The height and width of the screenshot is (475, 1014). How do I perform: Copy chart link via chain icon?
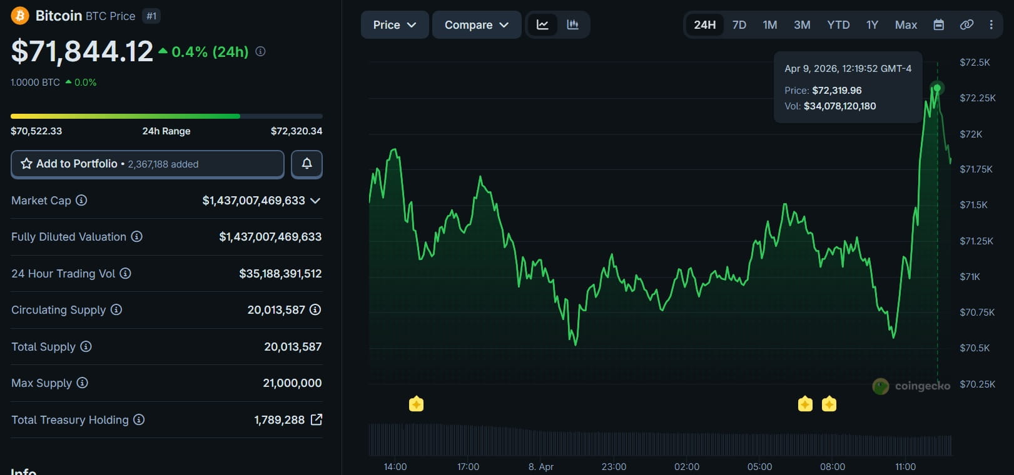click(x=966, y=25)
